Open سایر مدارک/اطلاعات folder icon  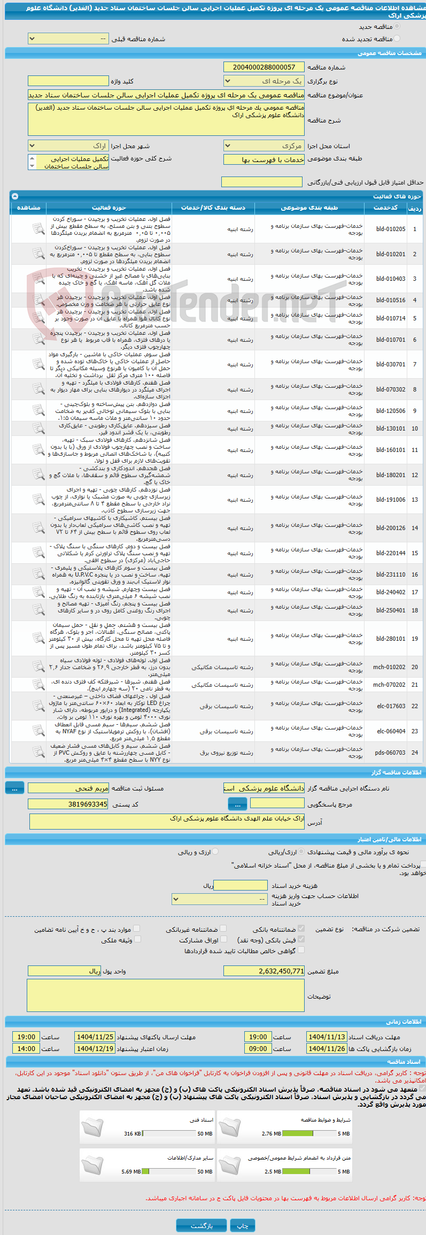click(92, 1165)
